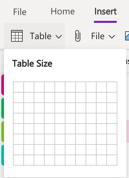The width and height of the screenshot is (129, 178).
Task: Pick the top-right cell of table grid
Action: point(112,87)
